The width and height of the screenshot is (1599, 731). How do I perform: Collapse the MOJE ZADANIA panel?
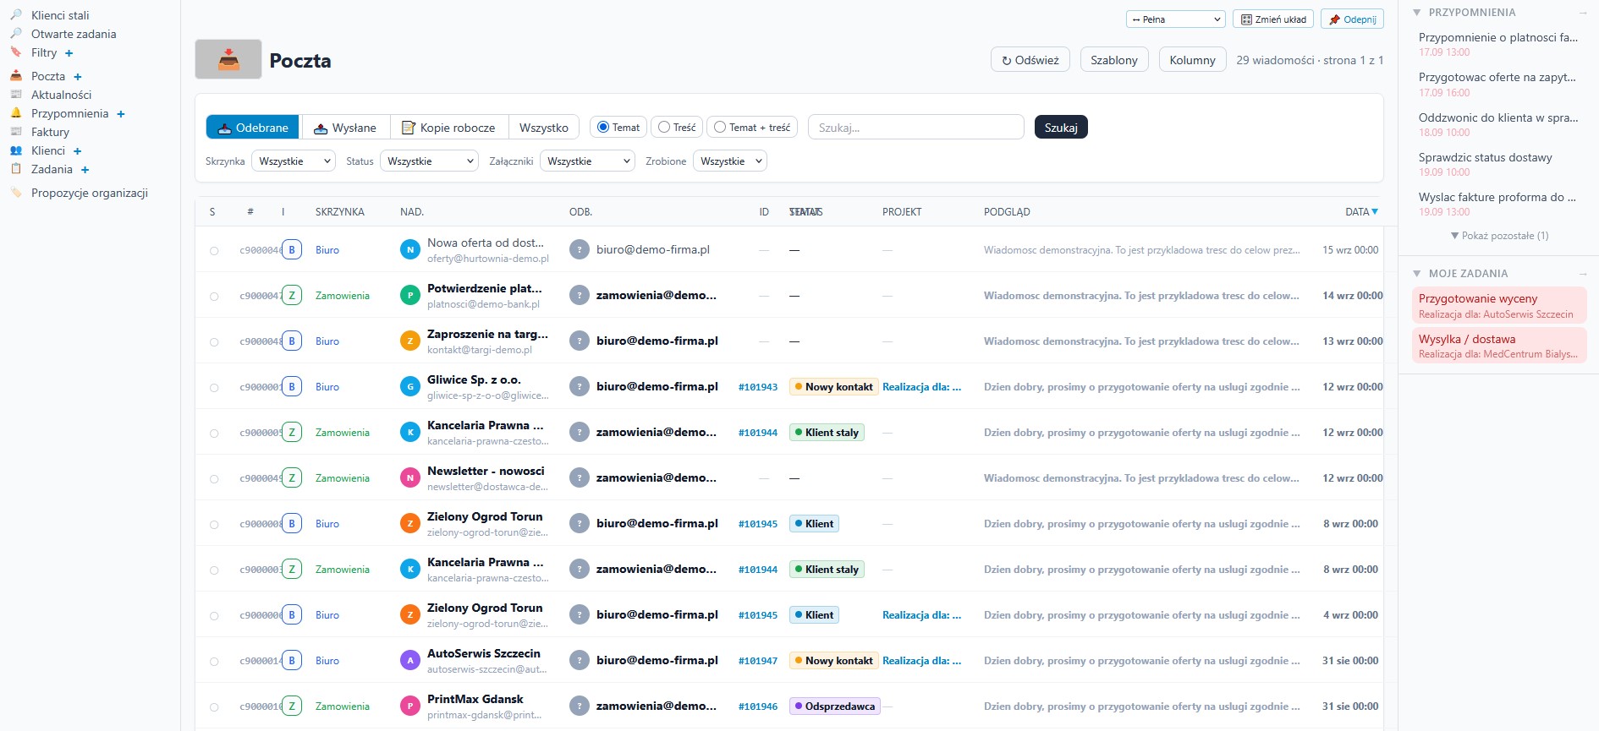(x=1416, y=274)
